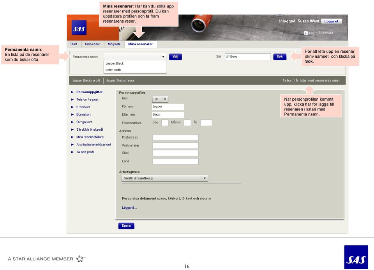Viewport: 374px width, 270px height.
Task: Switch to the Mina resor tab
Action: coord(92,44)
